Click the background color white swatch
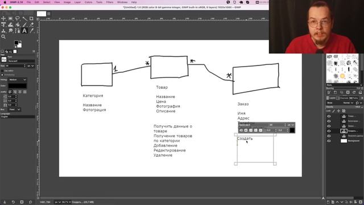The height and width of the screenshot is (205, 364). 20,46
